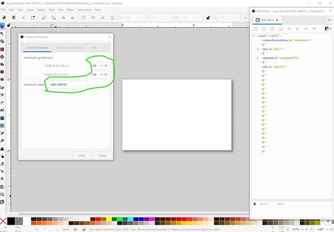334x232 pixels.
Task: Click Apply in Fritzing-Schematic dialog
Action: click(x=103, y=155)
